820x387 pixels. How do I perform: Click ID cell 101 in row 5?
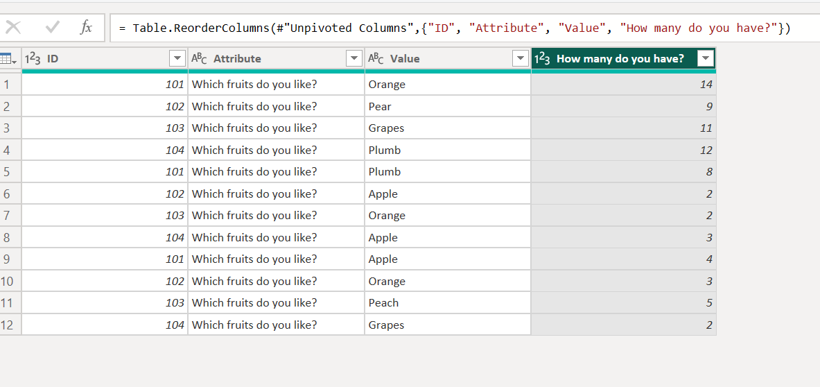pyautogui.click(x=105, y=171)
